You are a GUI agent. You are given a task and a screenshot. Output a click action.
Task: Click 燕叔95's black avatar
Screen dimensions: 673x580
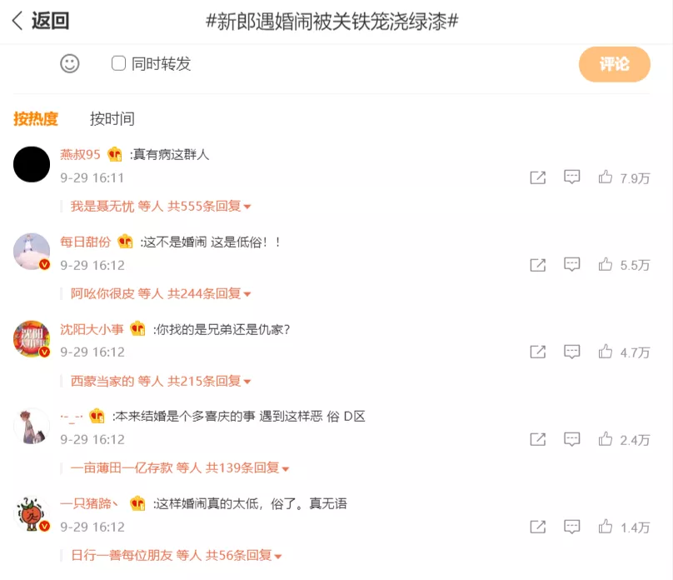click(32, 164)
